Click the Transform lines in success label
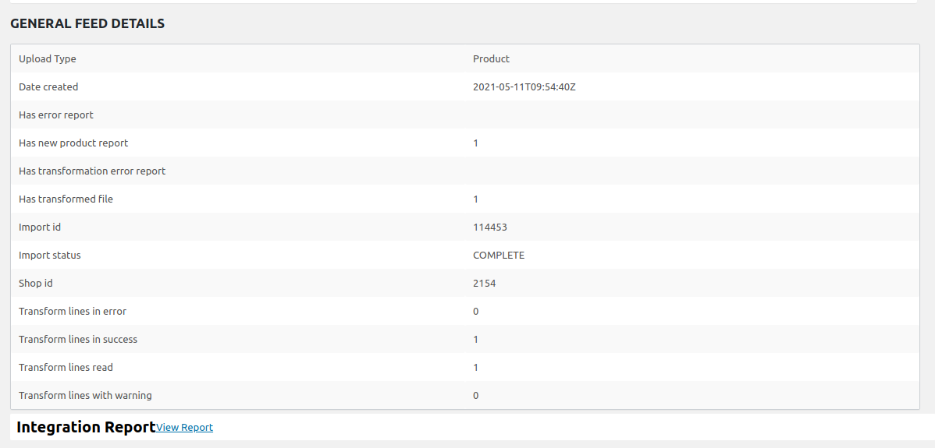The image size is (935, 448). click(x=78, y=340)
